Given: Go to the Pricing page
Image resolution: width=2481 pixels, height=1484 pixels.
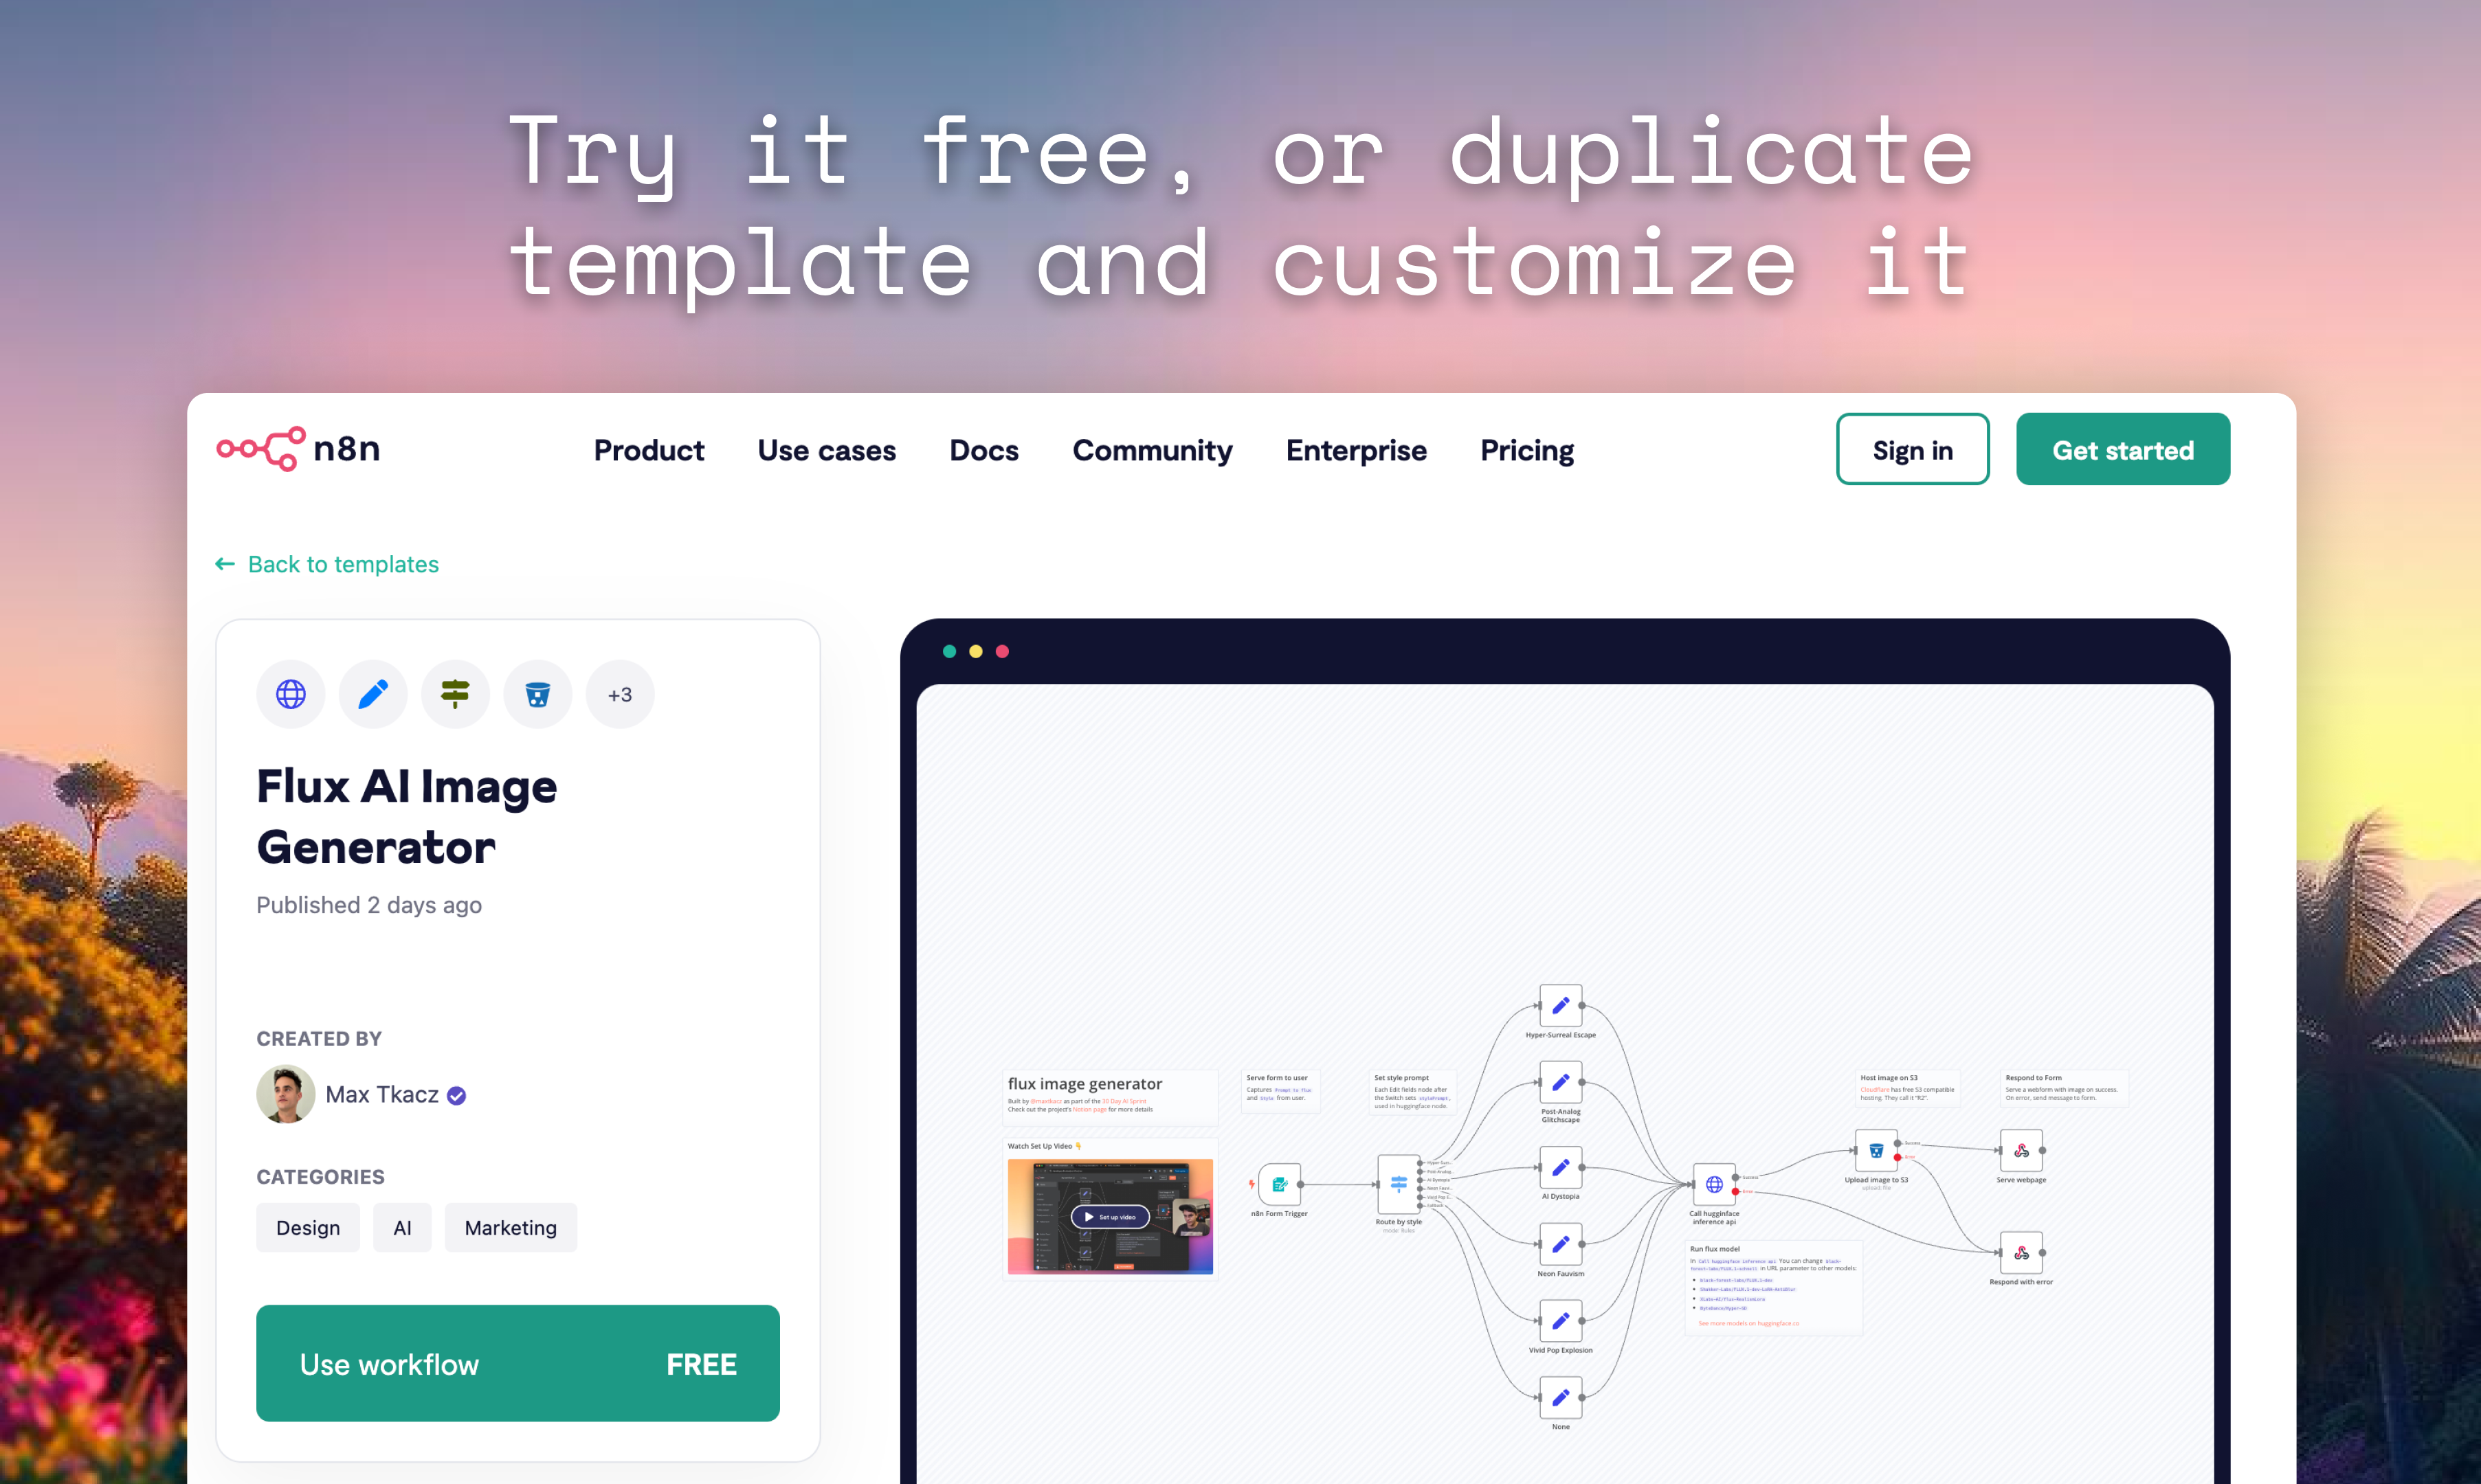Looking at the screenshot, I should [1527, 450].
